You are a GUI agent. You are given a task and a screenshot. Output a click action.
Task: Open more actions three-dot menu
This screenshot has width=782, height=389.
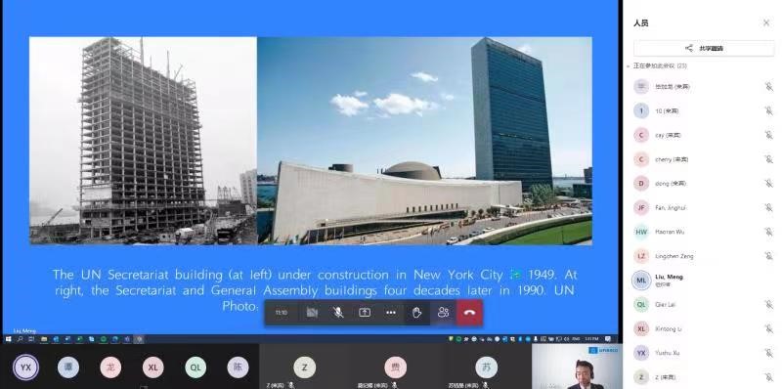click(x=391, y=313)
